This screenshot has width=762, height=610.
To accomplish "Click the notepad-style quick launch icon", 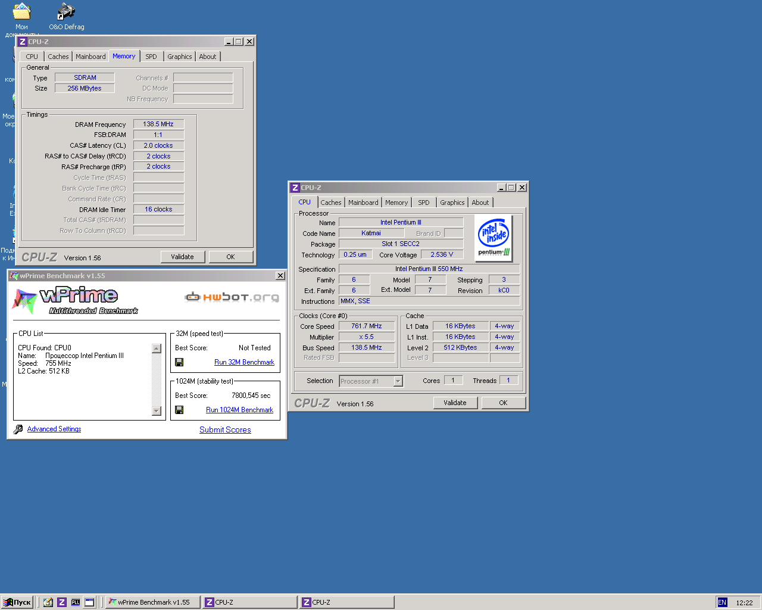I will pos(48,602).
